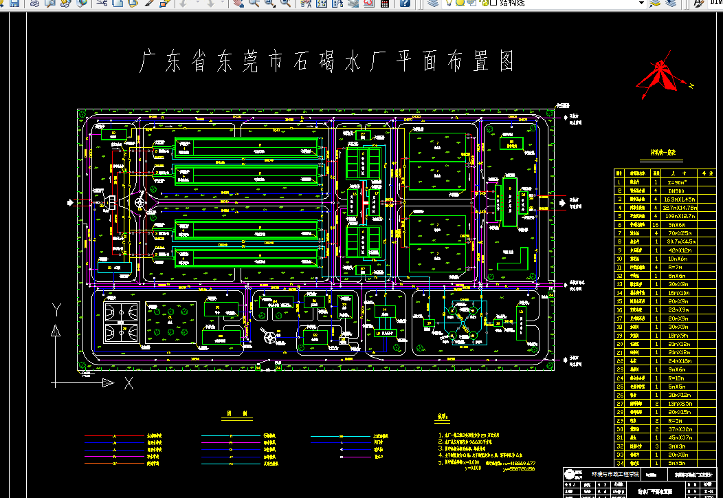Expand the layer list dropdown arrow

[x=641, y=3]
